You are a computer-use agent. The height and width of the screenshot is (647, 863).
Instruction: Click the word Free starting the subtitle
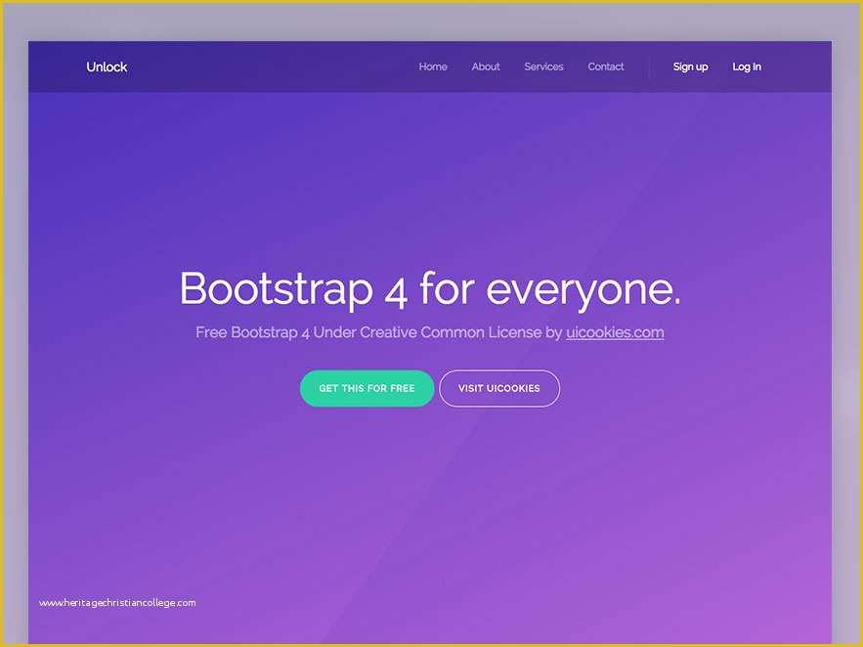(211, 332)
